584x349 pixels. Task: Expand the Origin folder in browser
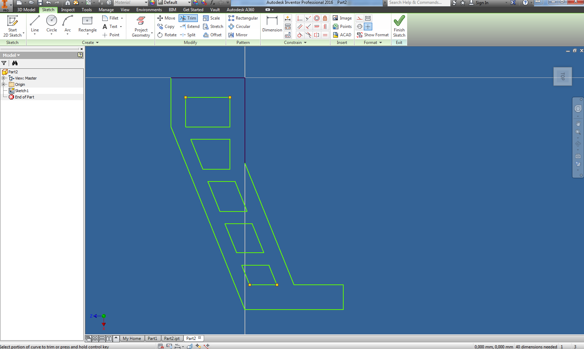(3, 84)
